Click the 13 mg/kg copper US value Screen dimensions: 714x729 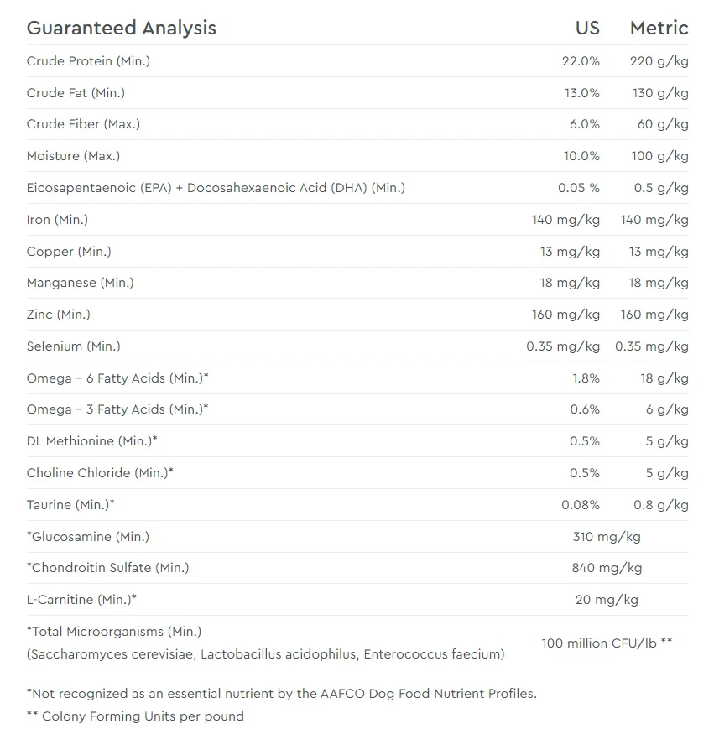pyautogui.click(x=570, y=252)
